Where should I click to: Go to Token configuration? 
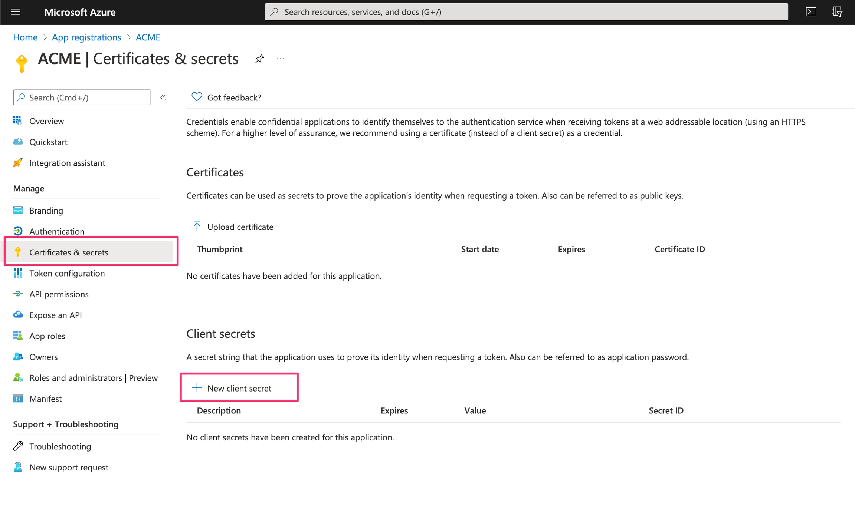67,273
